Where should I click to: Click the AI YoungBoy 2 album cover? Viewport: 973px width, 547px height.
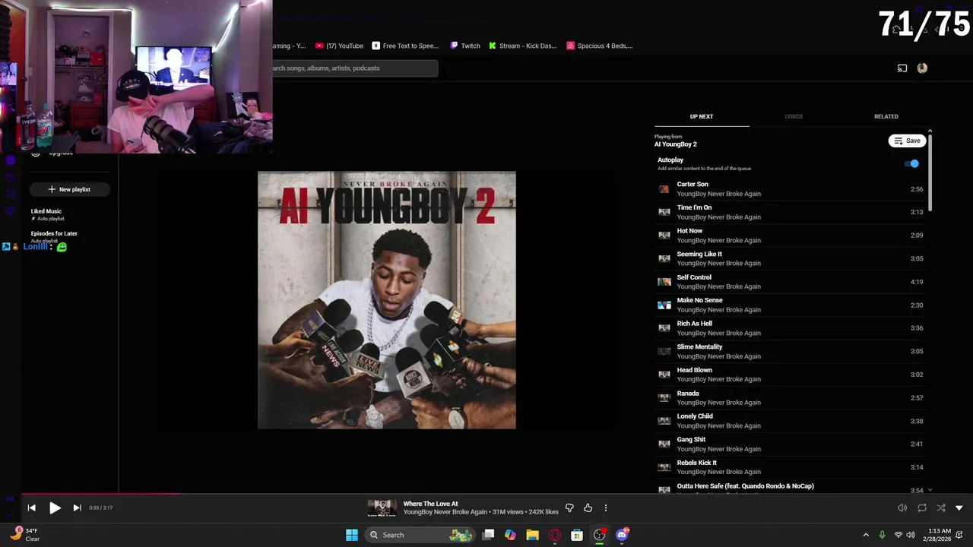coord(387,300)
